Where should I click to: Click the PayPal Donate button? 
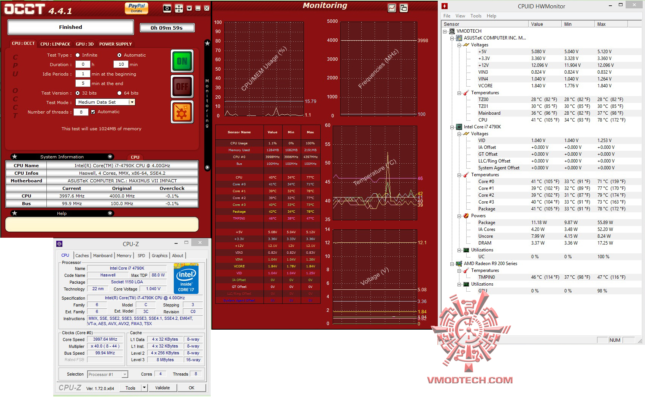point(137,8)
